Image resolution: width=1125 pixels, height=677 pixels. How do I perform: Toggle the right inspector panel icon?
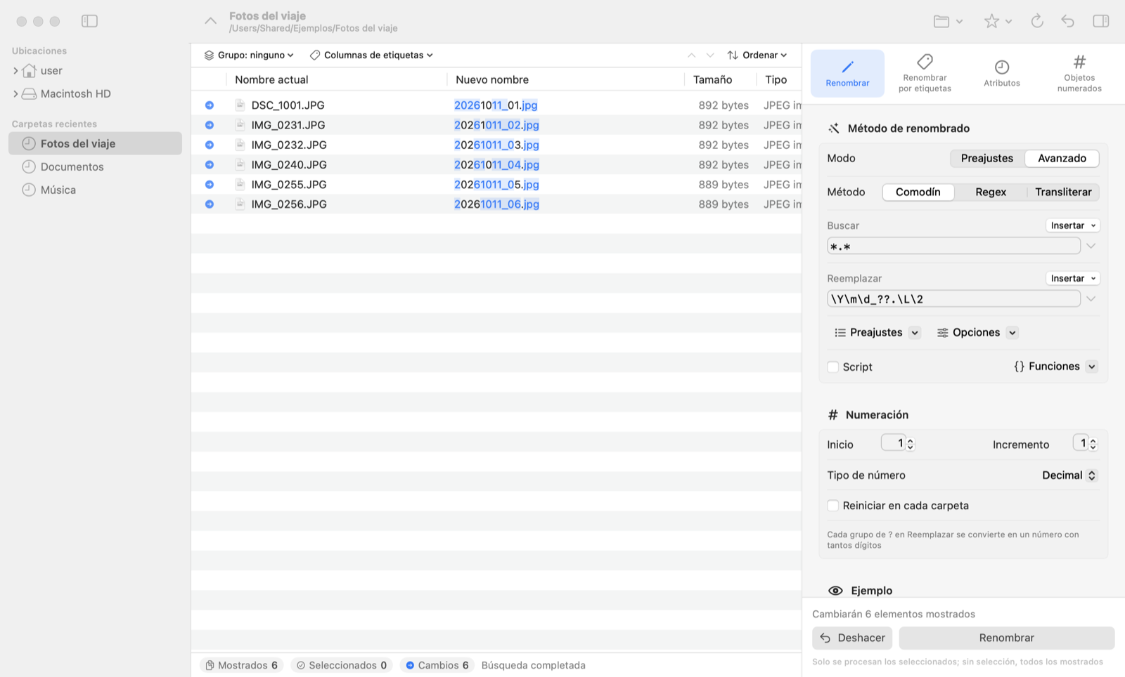(1101, 21)
